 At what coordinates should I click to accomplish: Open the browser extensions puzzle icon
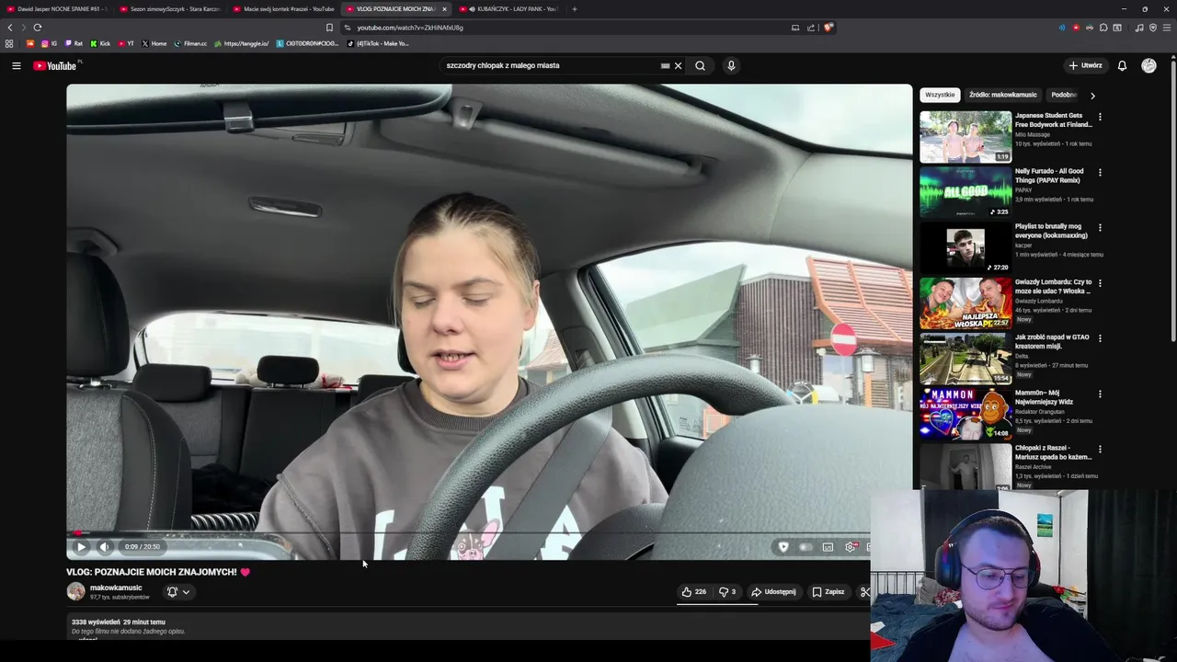[1103, 28]
